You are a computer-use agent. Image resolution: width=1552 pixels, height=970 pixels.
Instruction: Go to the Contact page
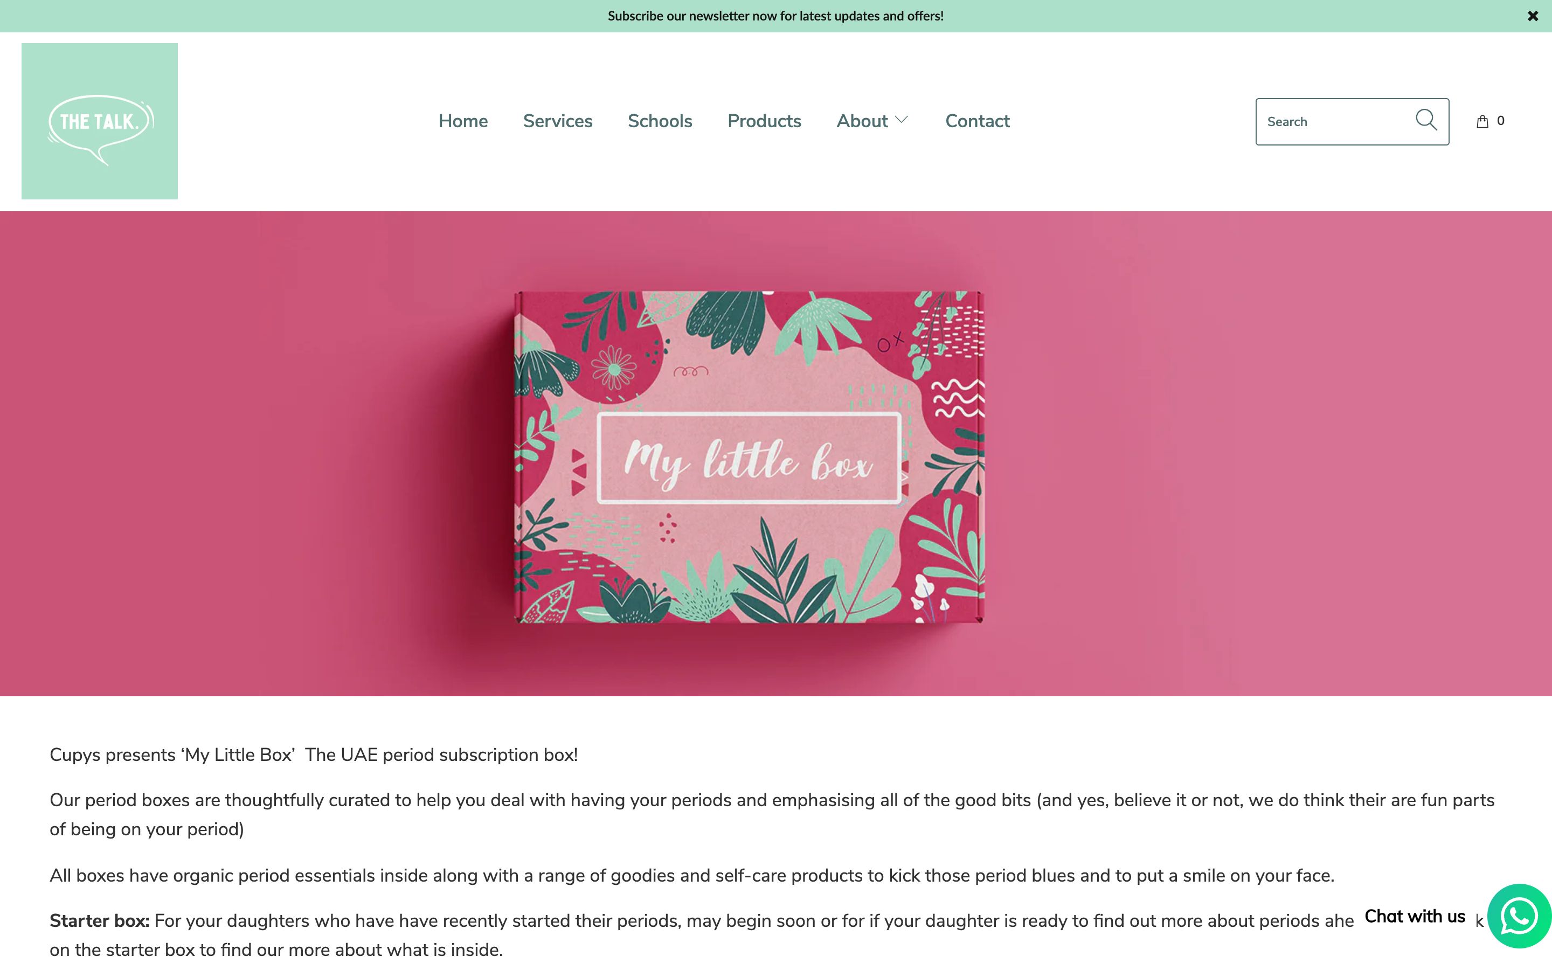coord(978,121)
